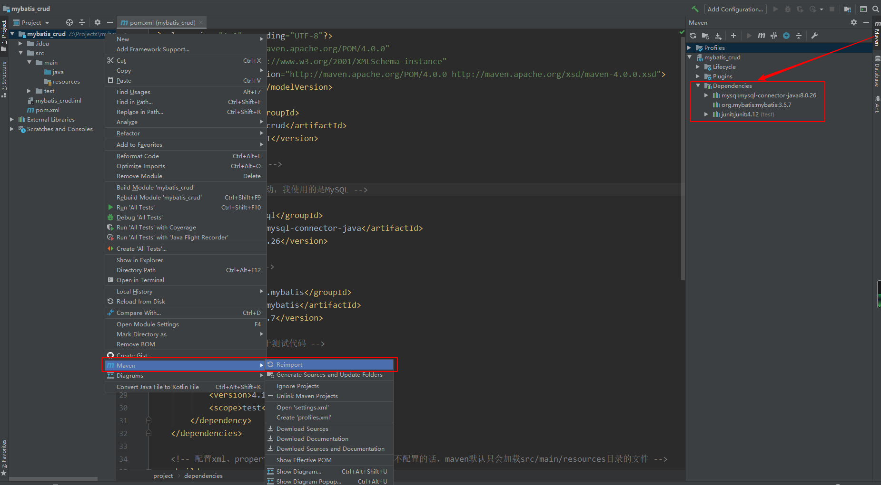881x485 pixels.
Task: Open Project panel gear options
Action: coord(98,22)
